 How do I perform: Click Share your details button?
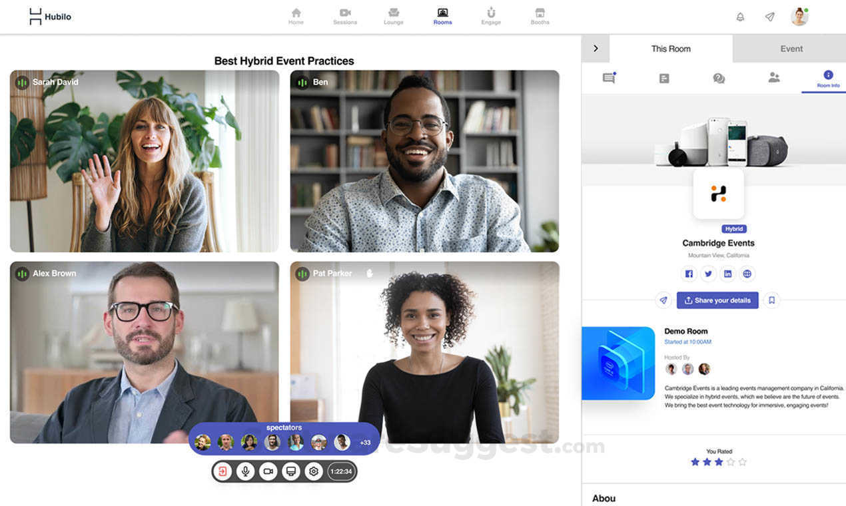(x=717, y=300)
